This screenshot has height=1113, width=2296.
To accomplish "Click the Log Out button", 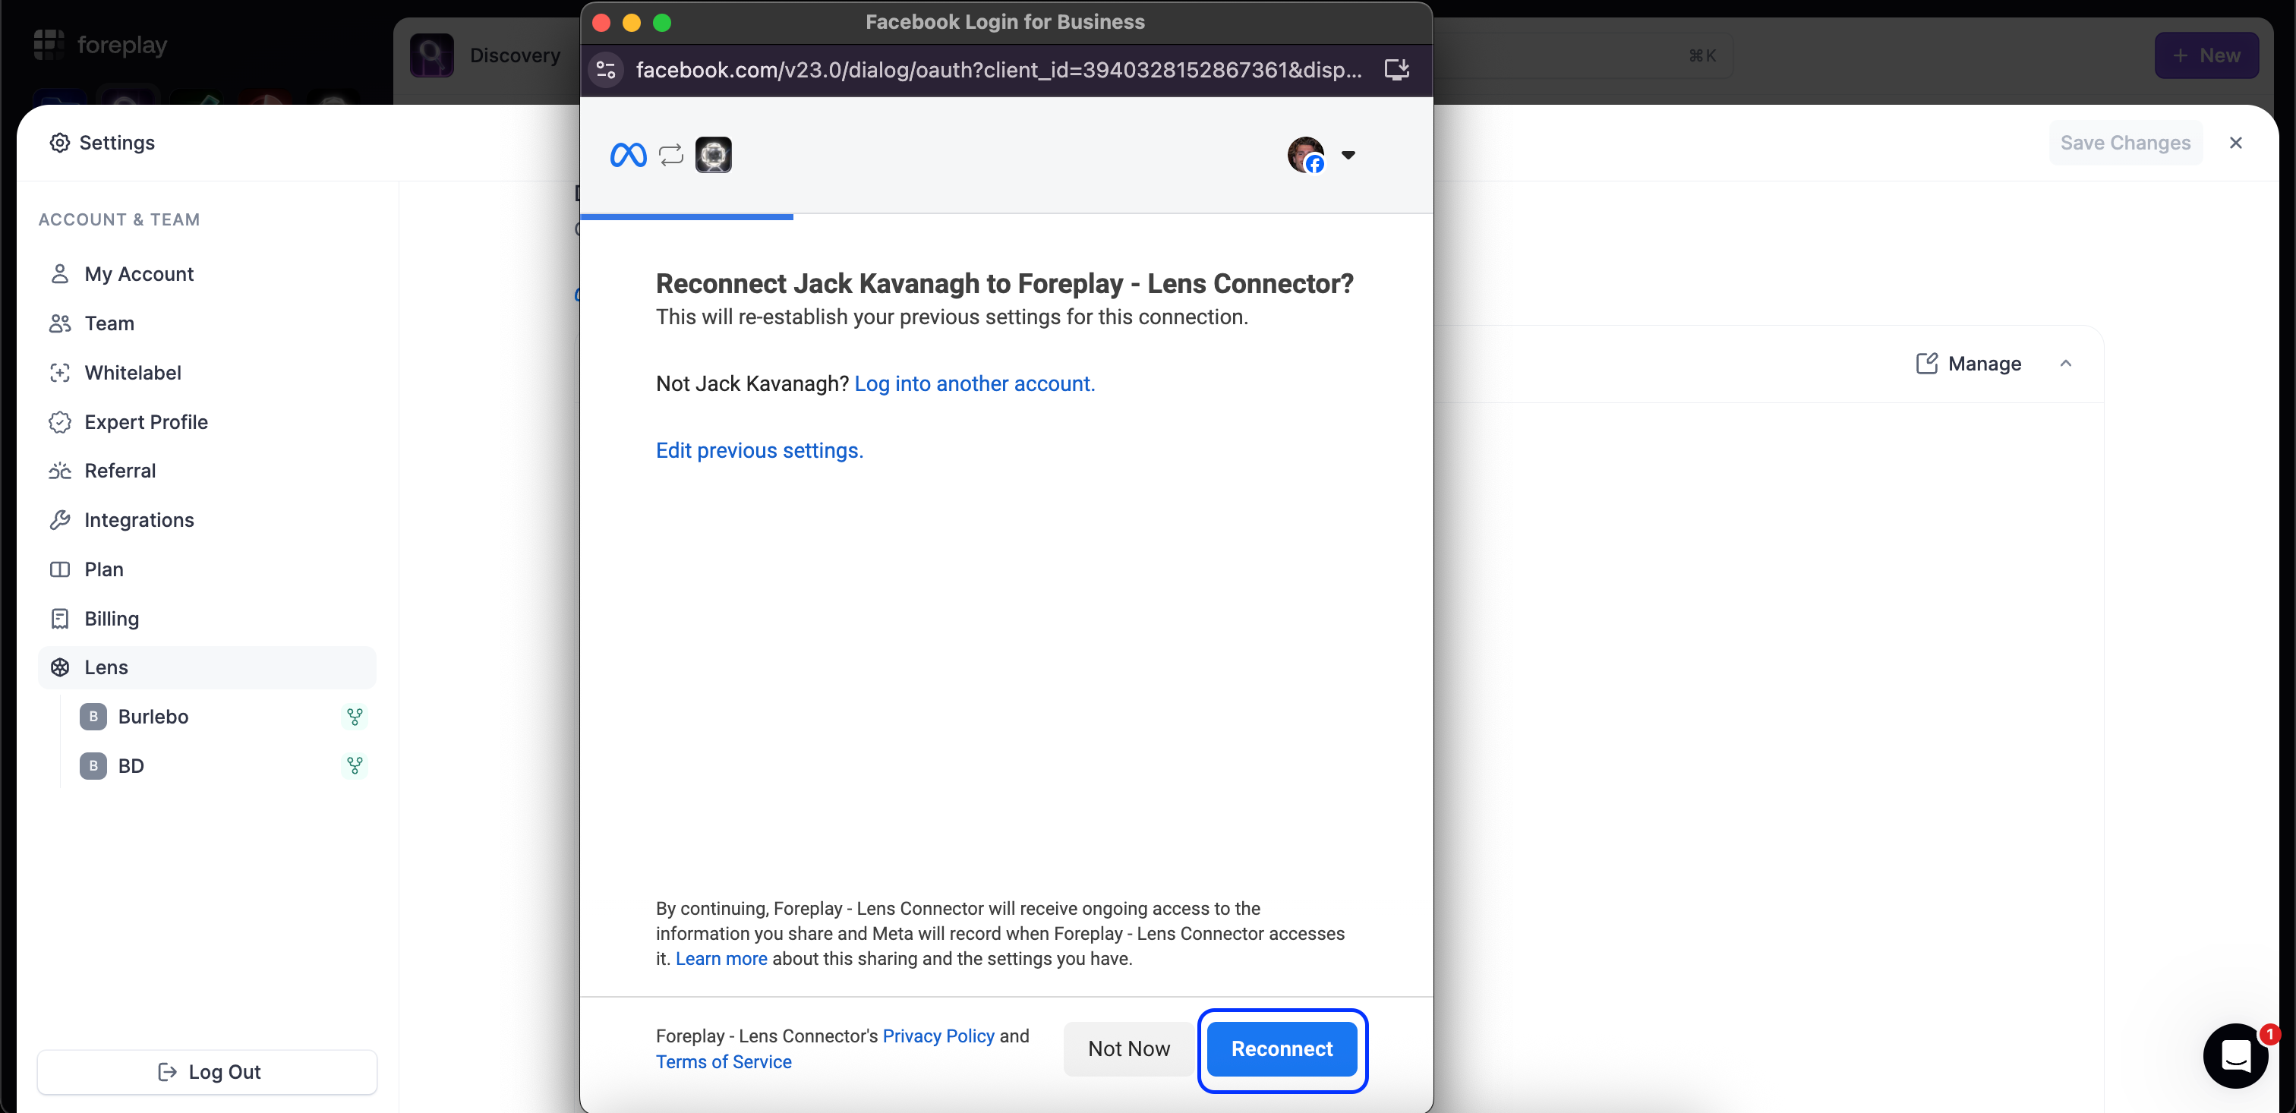I will (207, 1072).
